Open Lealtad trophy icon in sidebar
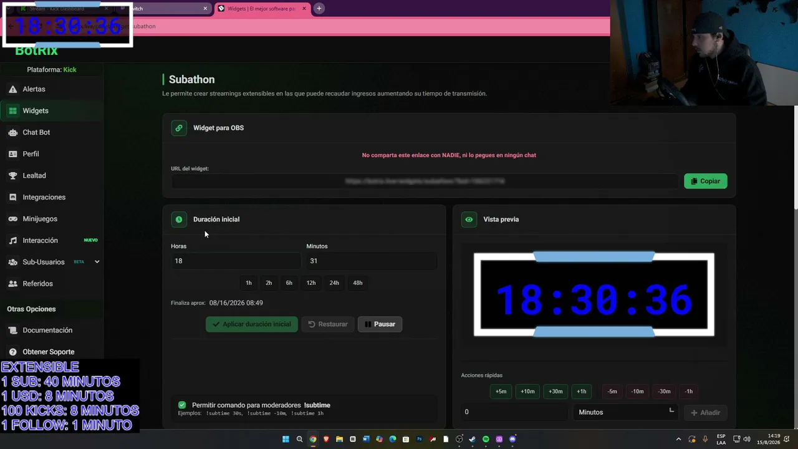The width and height of the screenshot is (798, 449). click(x=12, y=176)
